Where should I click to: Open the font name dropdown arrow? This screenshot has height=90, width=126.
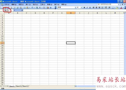tap(75, 7)
